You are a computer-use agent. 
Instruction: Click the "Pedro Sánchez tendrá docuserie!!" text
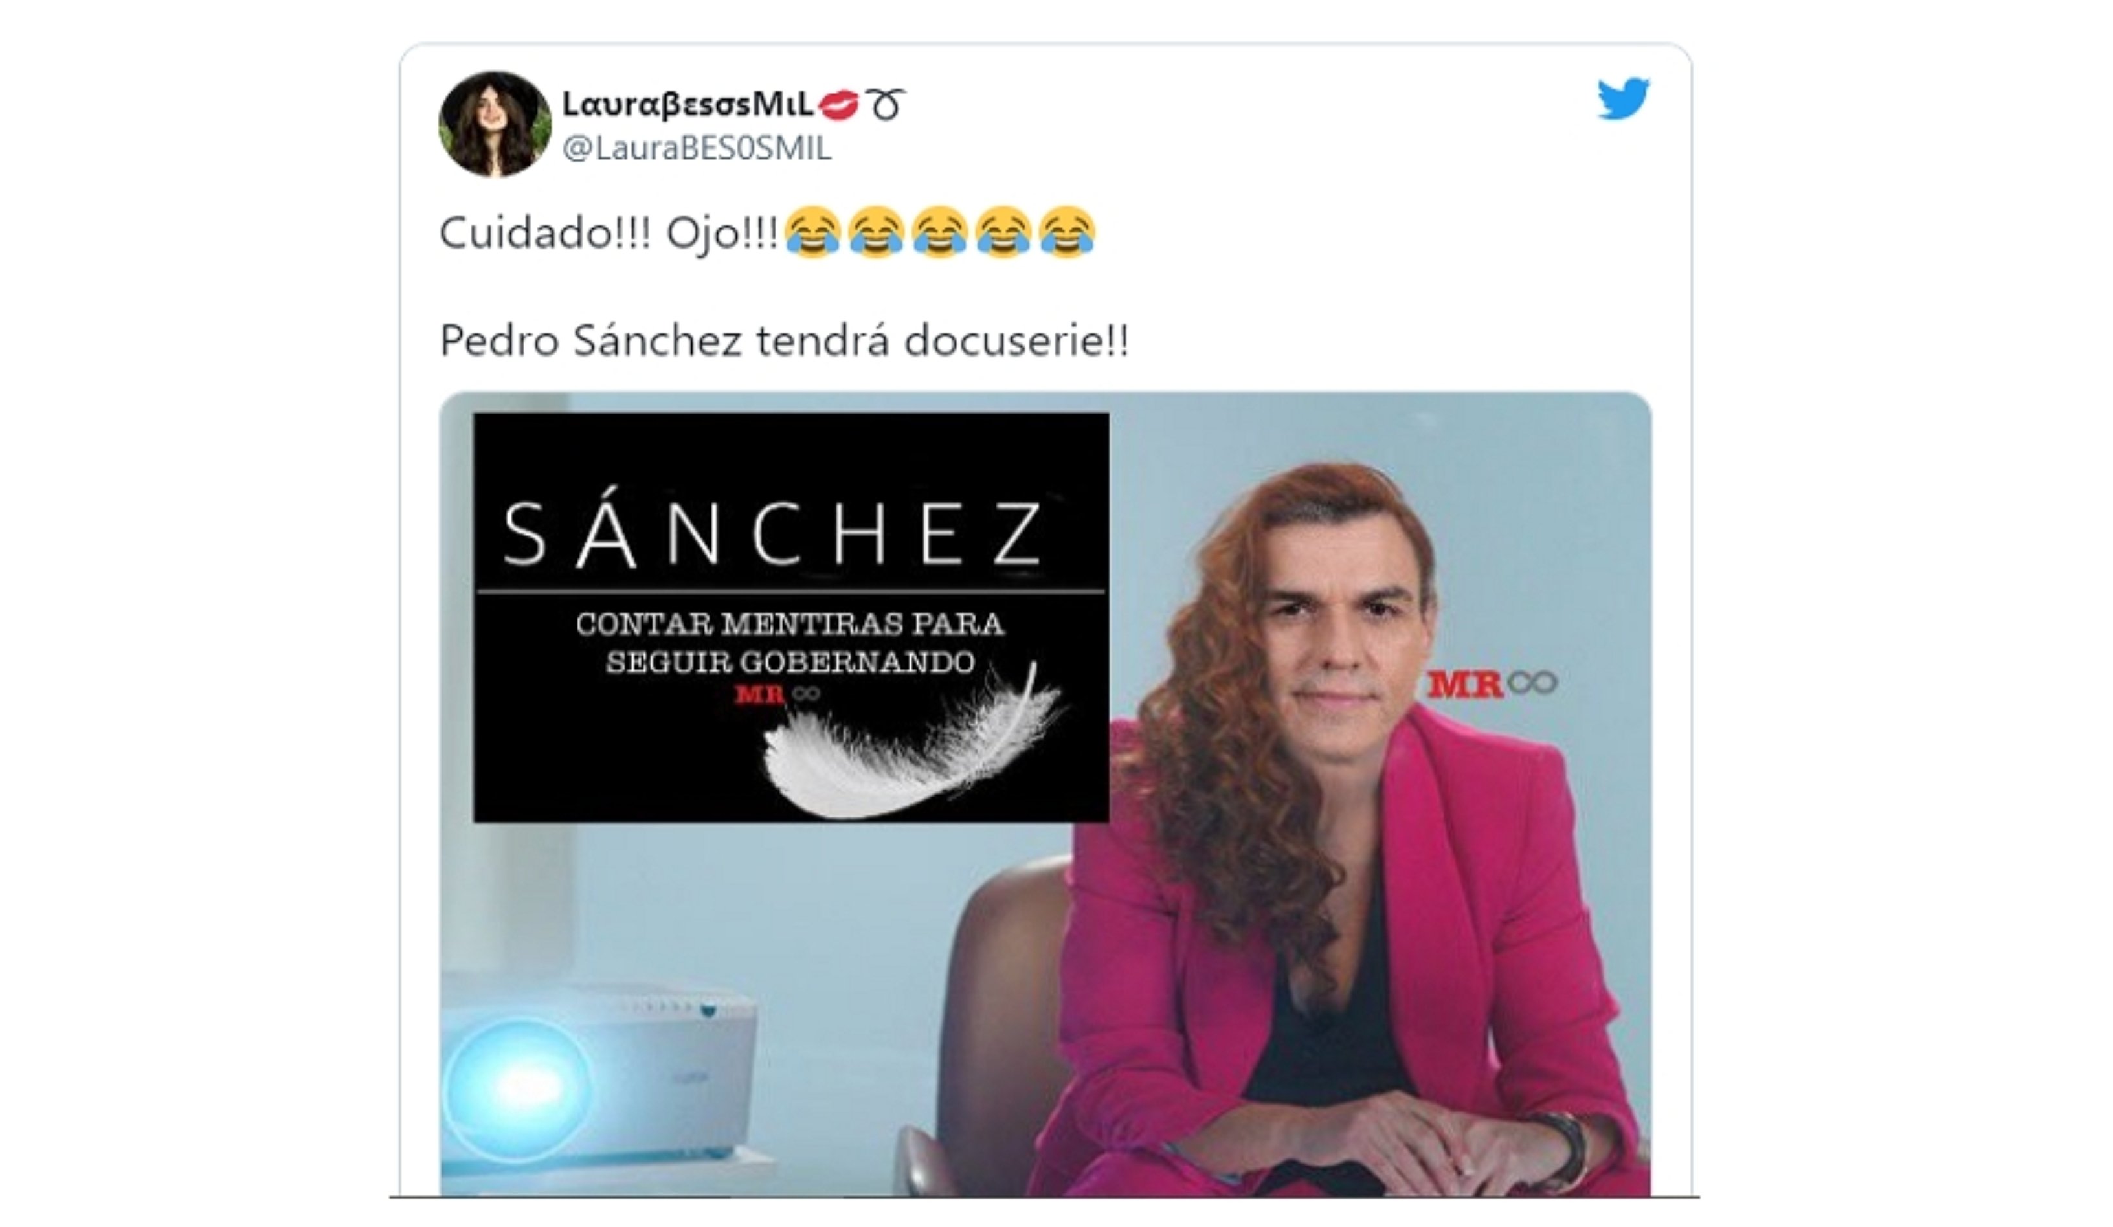click(x=785, y=340)
